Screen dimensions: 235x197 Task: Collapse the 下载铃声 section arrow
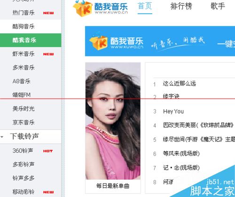[x=2, y=137]
